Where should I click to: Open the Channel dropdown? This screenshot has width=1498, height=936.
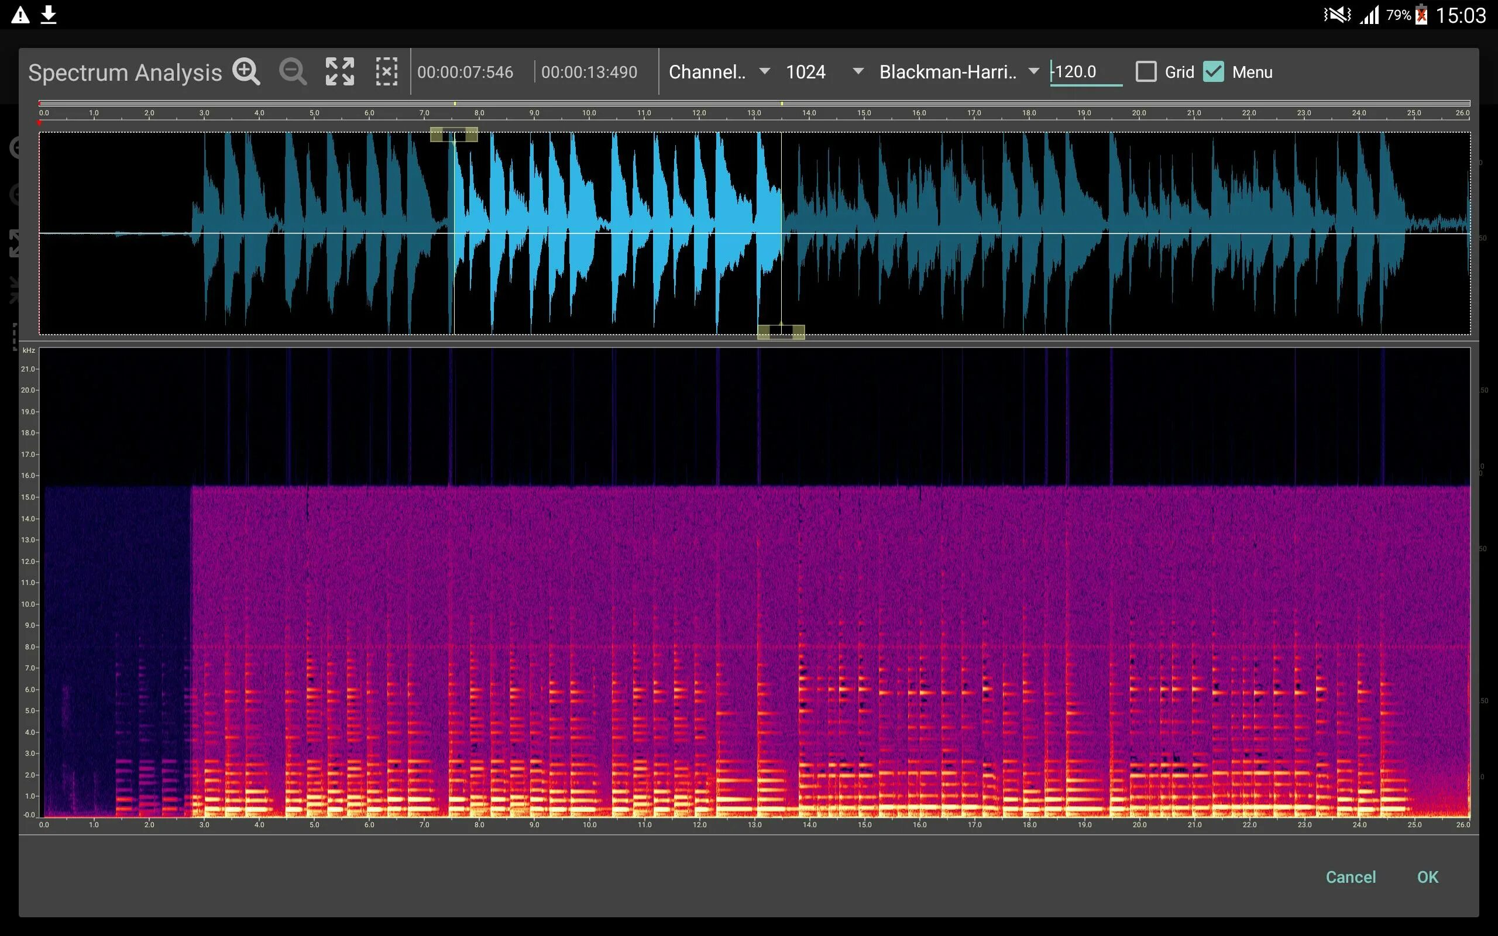pos(719,72)
